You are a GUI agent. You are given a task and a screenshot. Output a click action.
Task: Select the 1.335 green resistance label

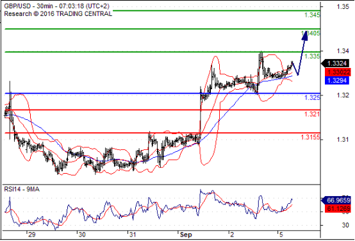(x=312, y=56)
